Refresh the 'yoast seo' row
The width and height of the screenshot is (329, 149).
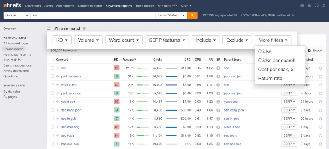pos(320,102)
